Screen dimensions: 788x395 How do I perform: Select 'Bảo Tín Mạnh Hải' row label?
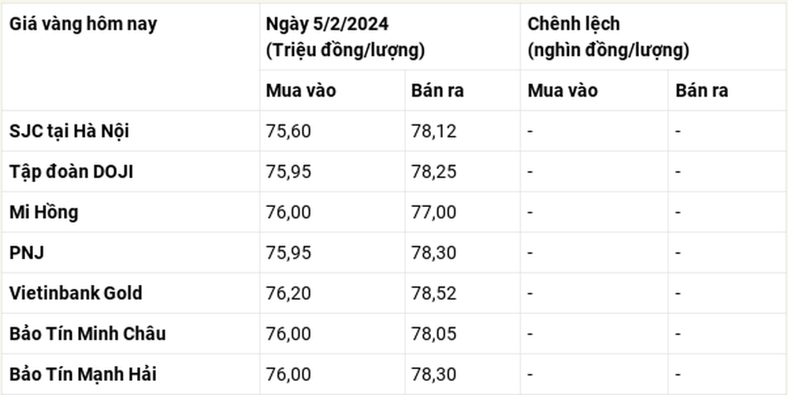point(83,375)
